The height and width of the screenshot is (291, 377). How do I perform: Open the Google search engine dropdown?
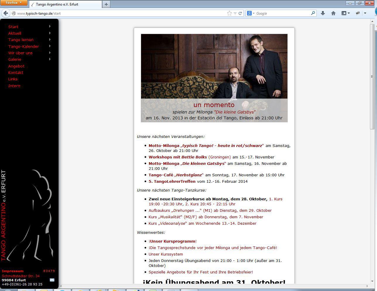click(251, 13)
